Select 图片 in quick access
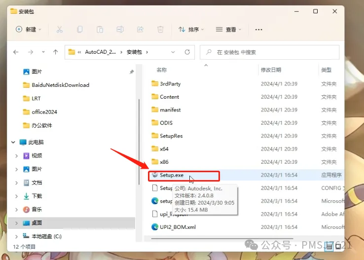Viewport: 364px width, 260px height. tap(36, 72)
